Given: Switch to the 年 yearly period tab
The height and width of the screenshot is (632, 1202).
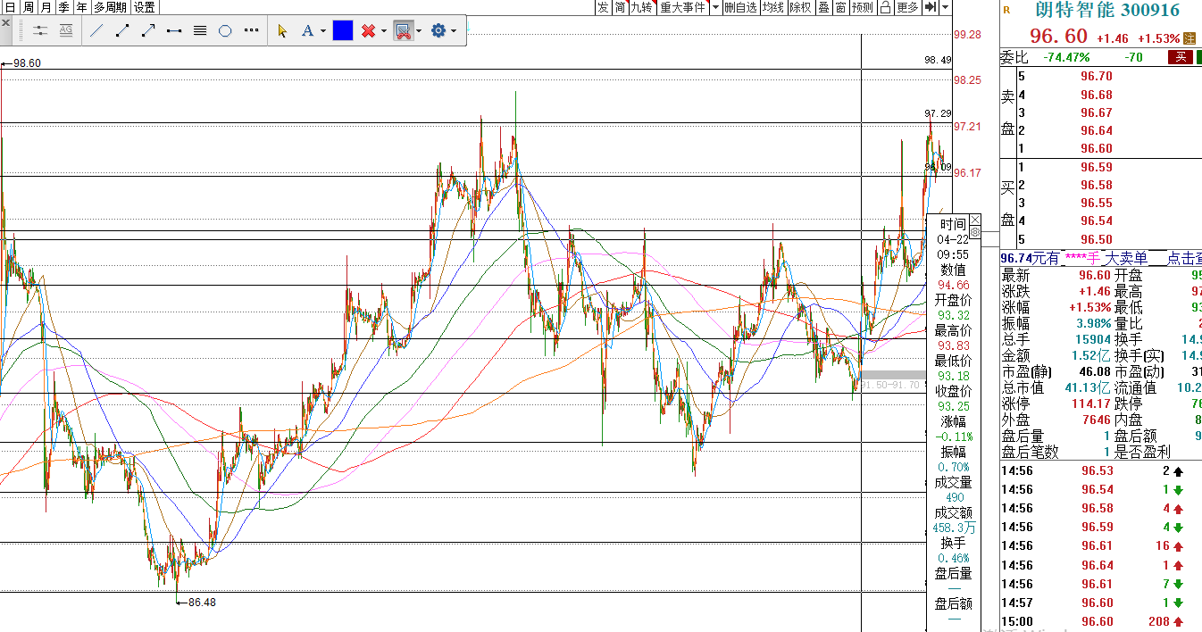Looking at the screenshot, I should click(x=81, y=7).
